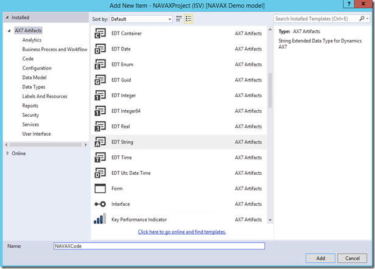Select the Services category
Screen dimensions: 375x269
[x=30, y=124]
